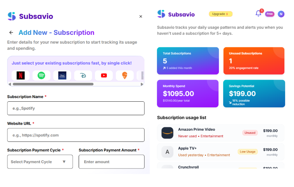Click the Subscription Name input field
This screenshot has width=294, height=187.
[76, 108]
